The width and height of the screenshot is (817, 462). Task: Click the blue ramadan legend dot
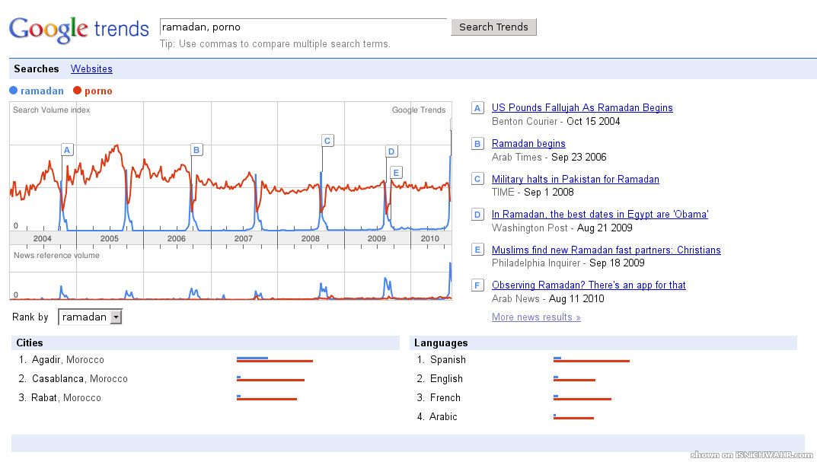click(14, 91)
